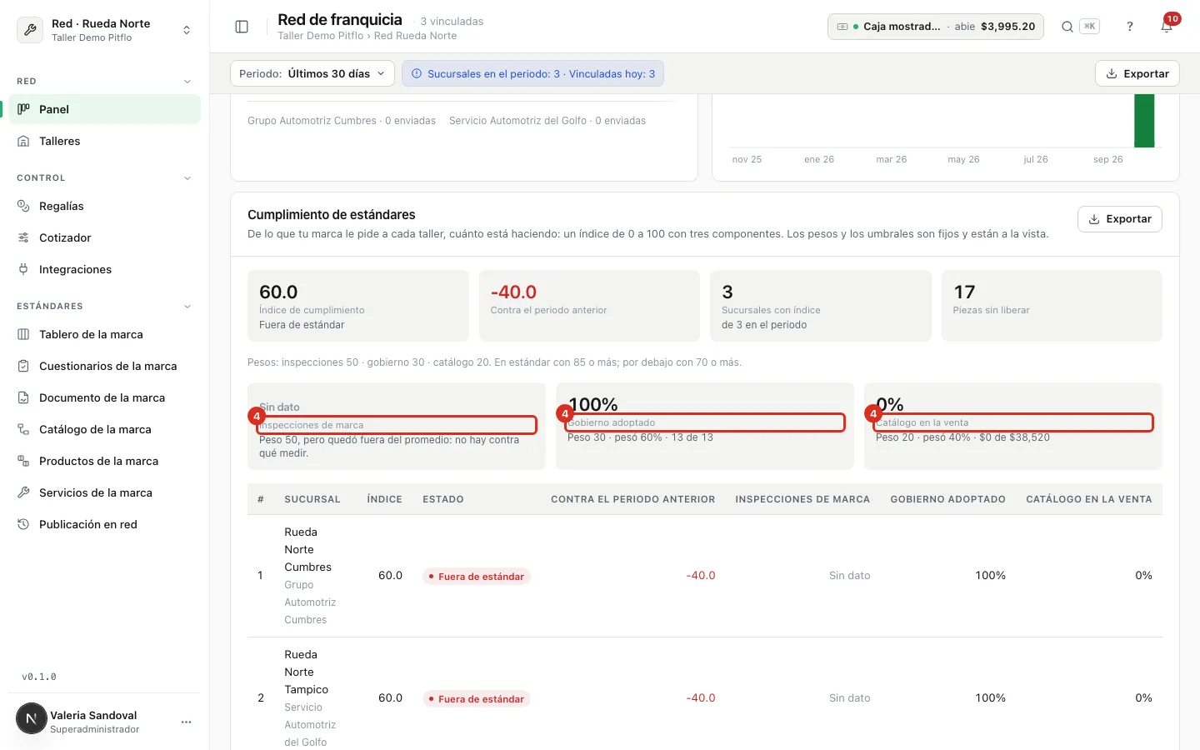
Task: Toggle the sidebar panel icon
Action: [242, 27]
